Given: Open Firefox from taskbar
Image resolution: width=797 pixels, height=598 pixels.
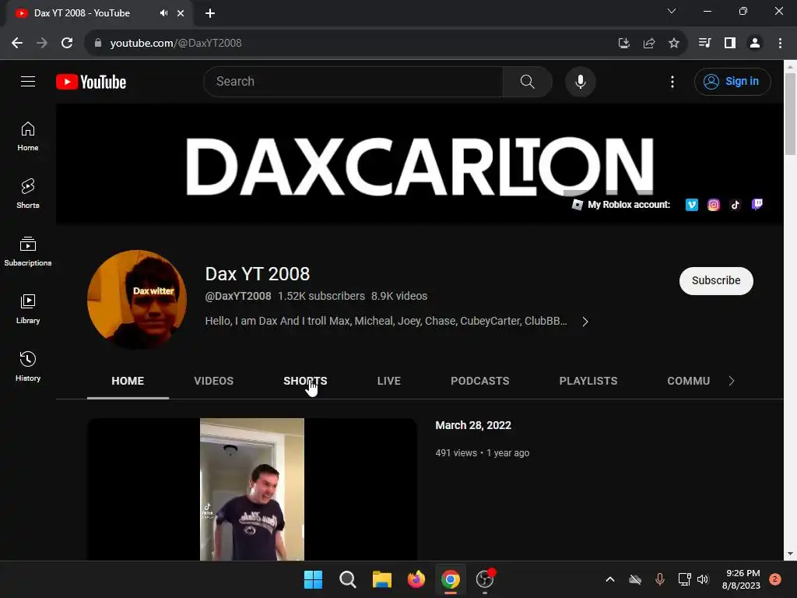Looking at the screenshot, I should click(416, 579).
